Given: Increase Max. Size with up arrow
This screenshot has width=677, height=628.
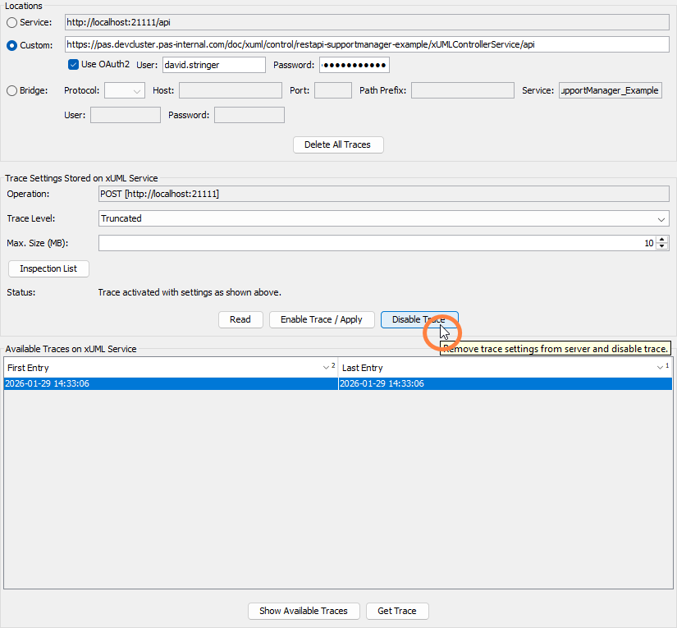Looking at the screenshot, I should (662, 240).
